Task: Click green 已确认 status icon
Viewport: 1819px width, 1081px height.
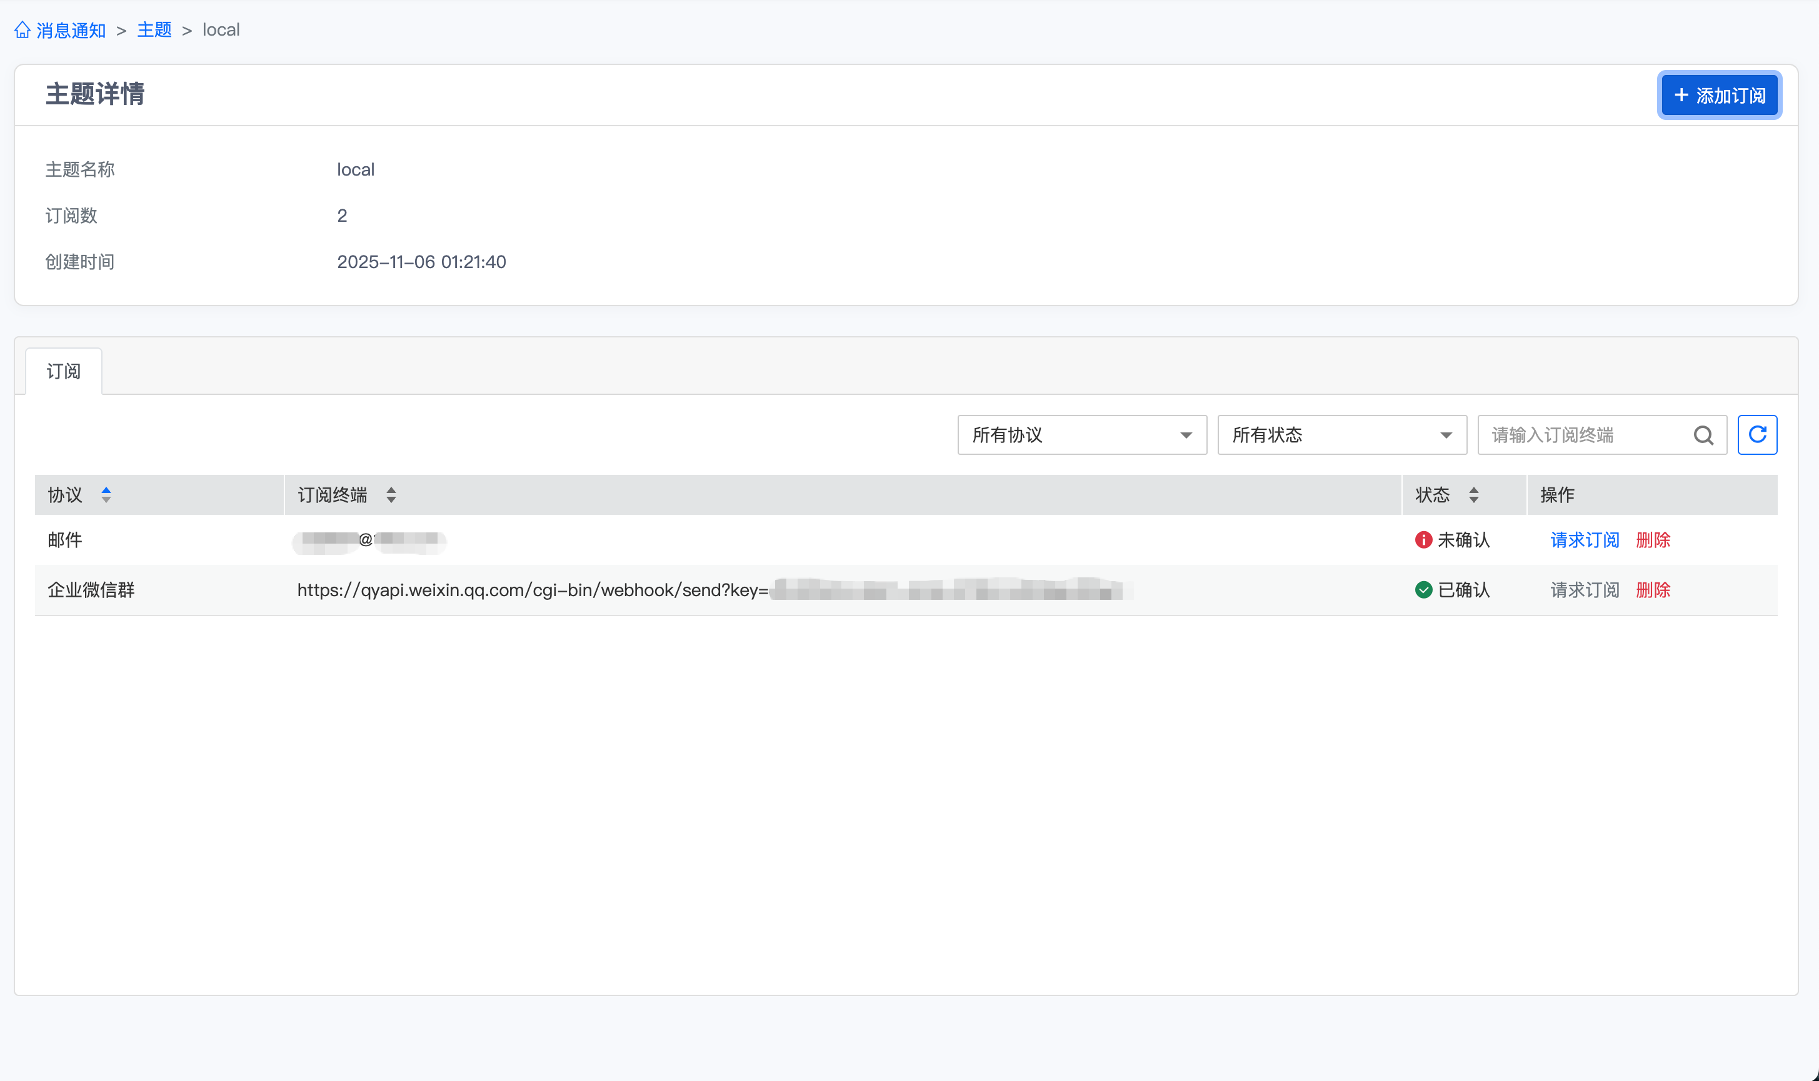Action: (x=1423, y=590)
